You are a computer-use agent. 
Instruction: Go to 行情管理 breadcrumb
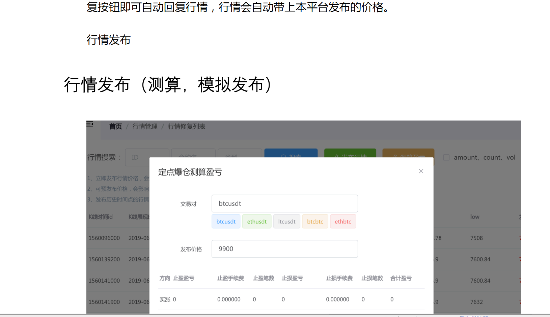pos(145,126)
